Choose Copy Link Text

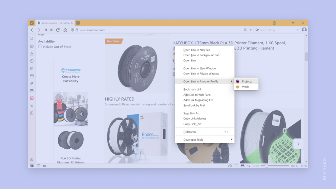pos(205,124)
